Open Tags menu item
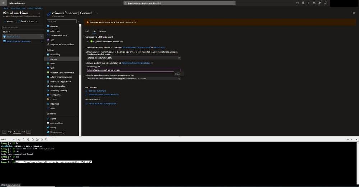This screenshot has width=359, height=187. coord(52,40)
